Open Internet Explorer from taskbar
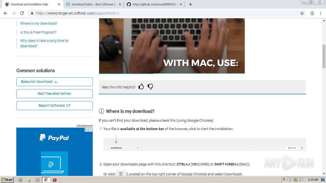Screen dimensions: 326x183 coord(20,180)
